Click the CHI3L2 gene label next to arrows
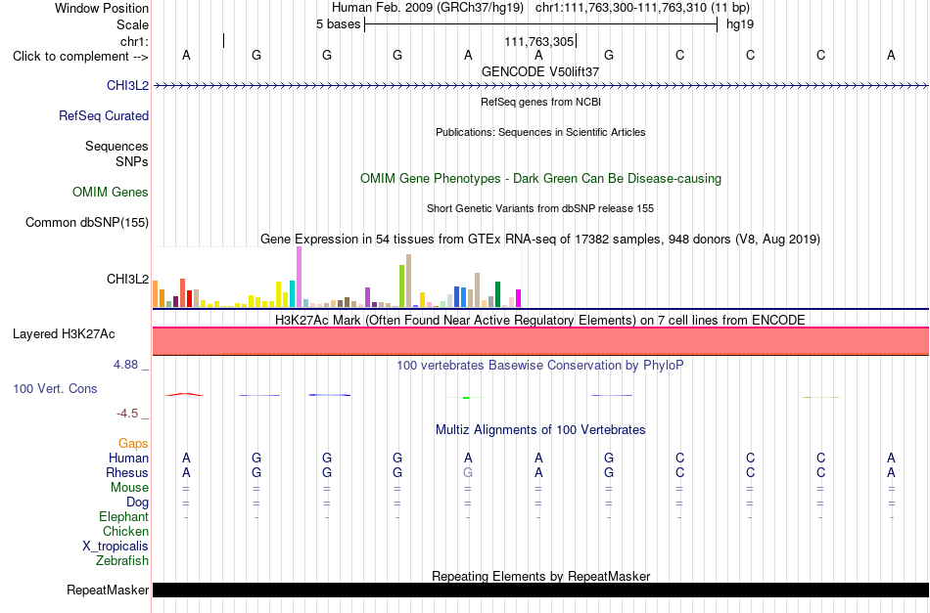This screenshot has height=613, width=930. pyautogui.click(x=127, y=85)
